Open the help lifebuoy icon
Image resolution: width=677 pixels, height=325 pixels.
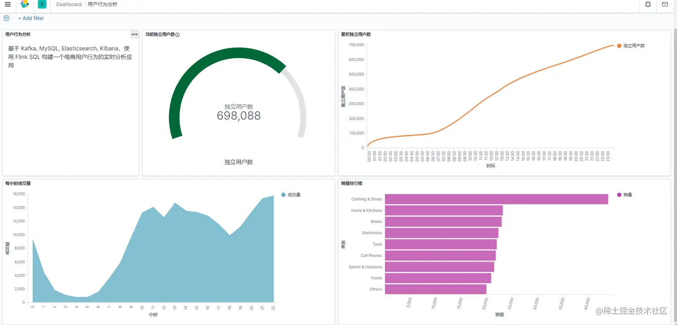(648, 4)
